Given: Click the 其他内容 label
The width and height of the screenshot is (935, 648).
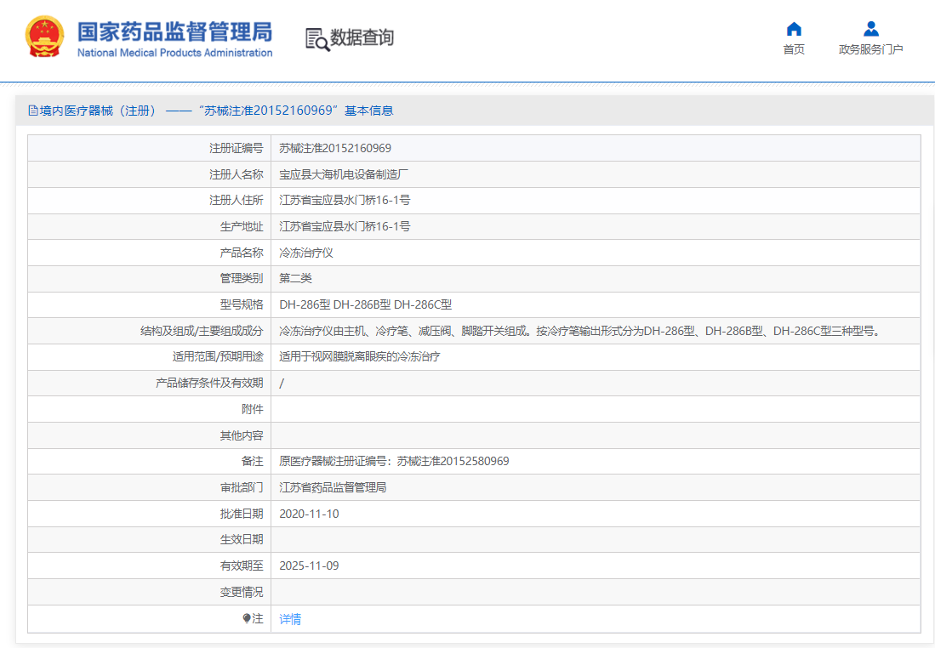Looking at the screenshot, I should (242, 435).
